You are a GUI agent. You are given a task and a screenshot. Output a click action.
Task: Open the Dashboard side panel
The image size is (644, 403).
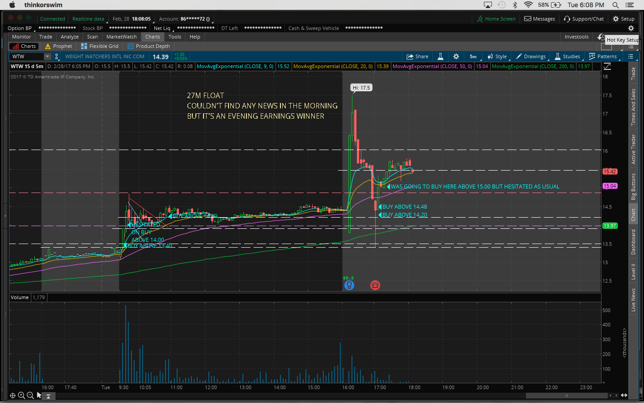pyautogui.click(x=633, y=242)
